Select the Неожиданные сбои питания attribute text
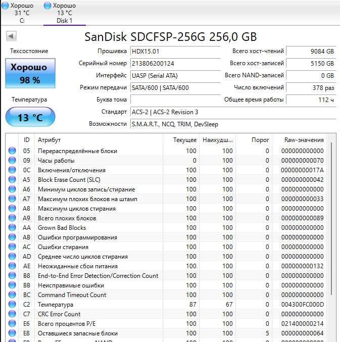 click(78, 266)
